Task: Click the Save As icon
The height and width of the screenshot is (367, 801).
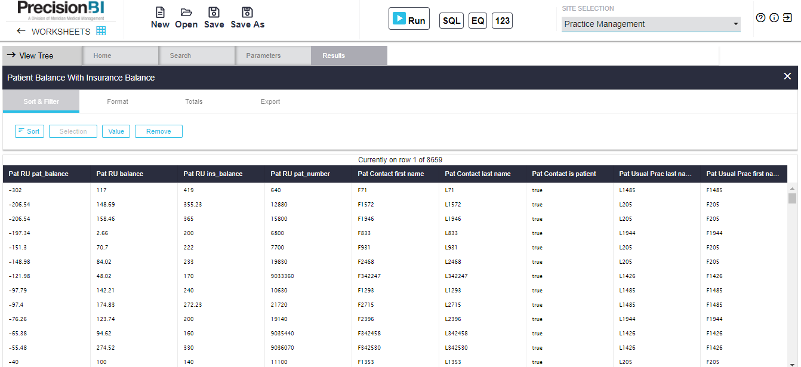Action: pos(247,13)
